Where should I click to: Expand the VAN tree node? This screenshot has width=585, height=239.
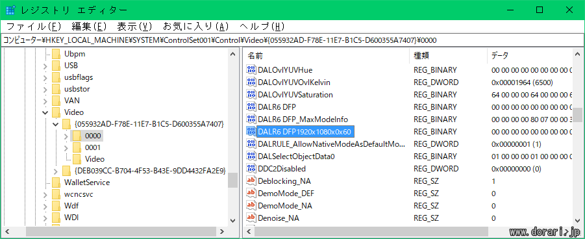click(x=45, y=101)
